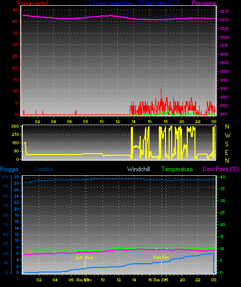This screenshot has width=241, height=287.
Task: Click the Forza vento legend label
Action: click(x=33, y=3)
